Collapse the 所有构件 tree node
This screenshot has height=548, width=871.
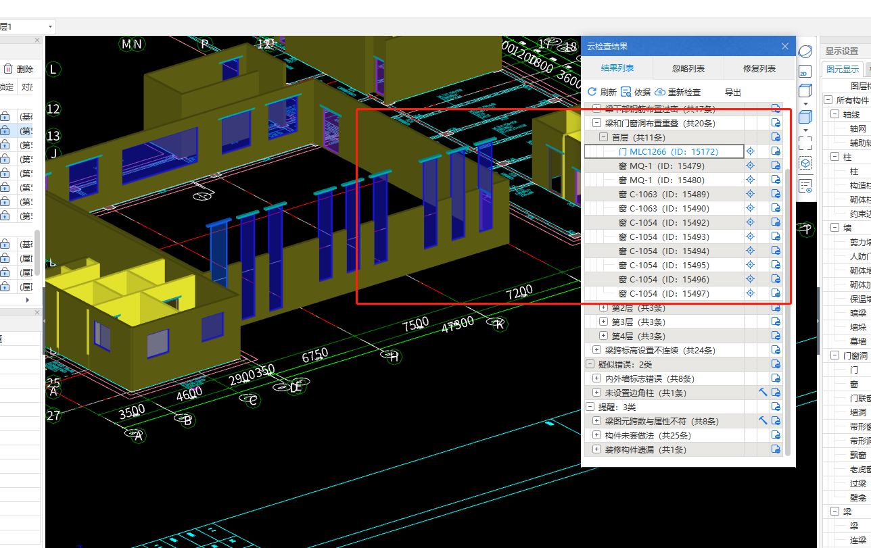point(828,100)
